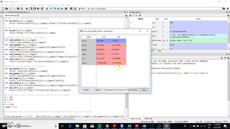230x129 pixels.
Task: Open Word from the taskbar
Action: 144,126
